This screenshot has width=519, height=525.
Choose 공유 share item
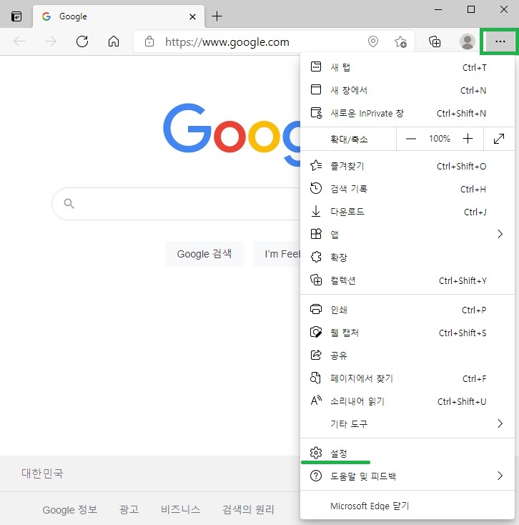coord(407,355)
